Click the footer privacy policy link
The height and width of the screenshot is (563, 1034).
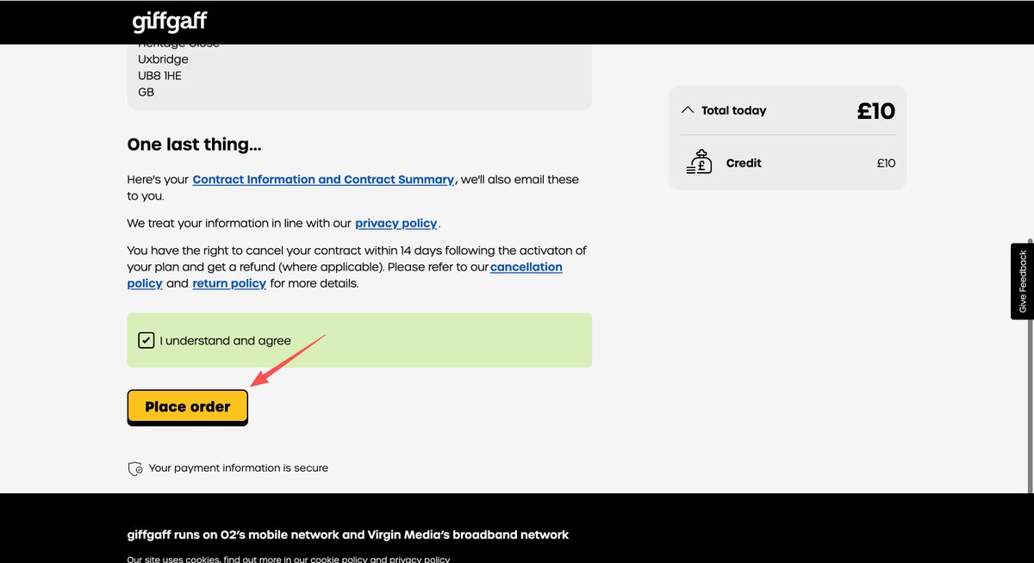pos(419,560)
